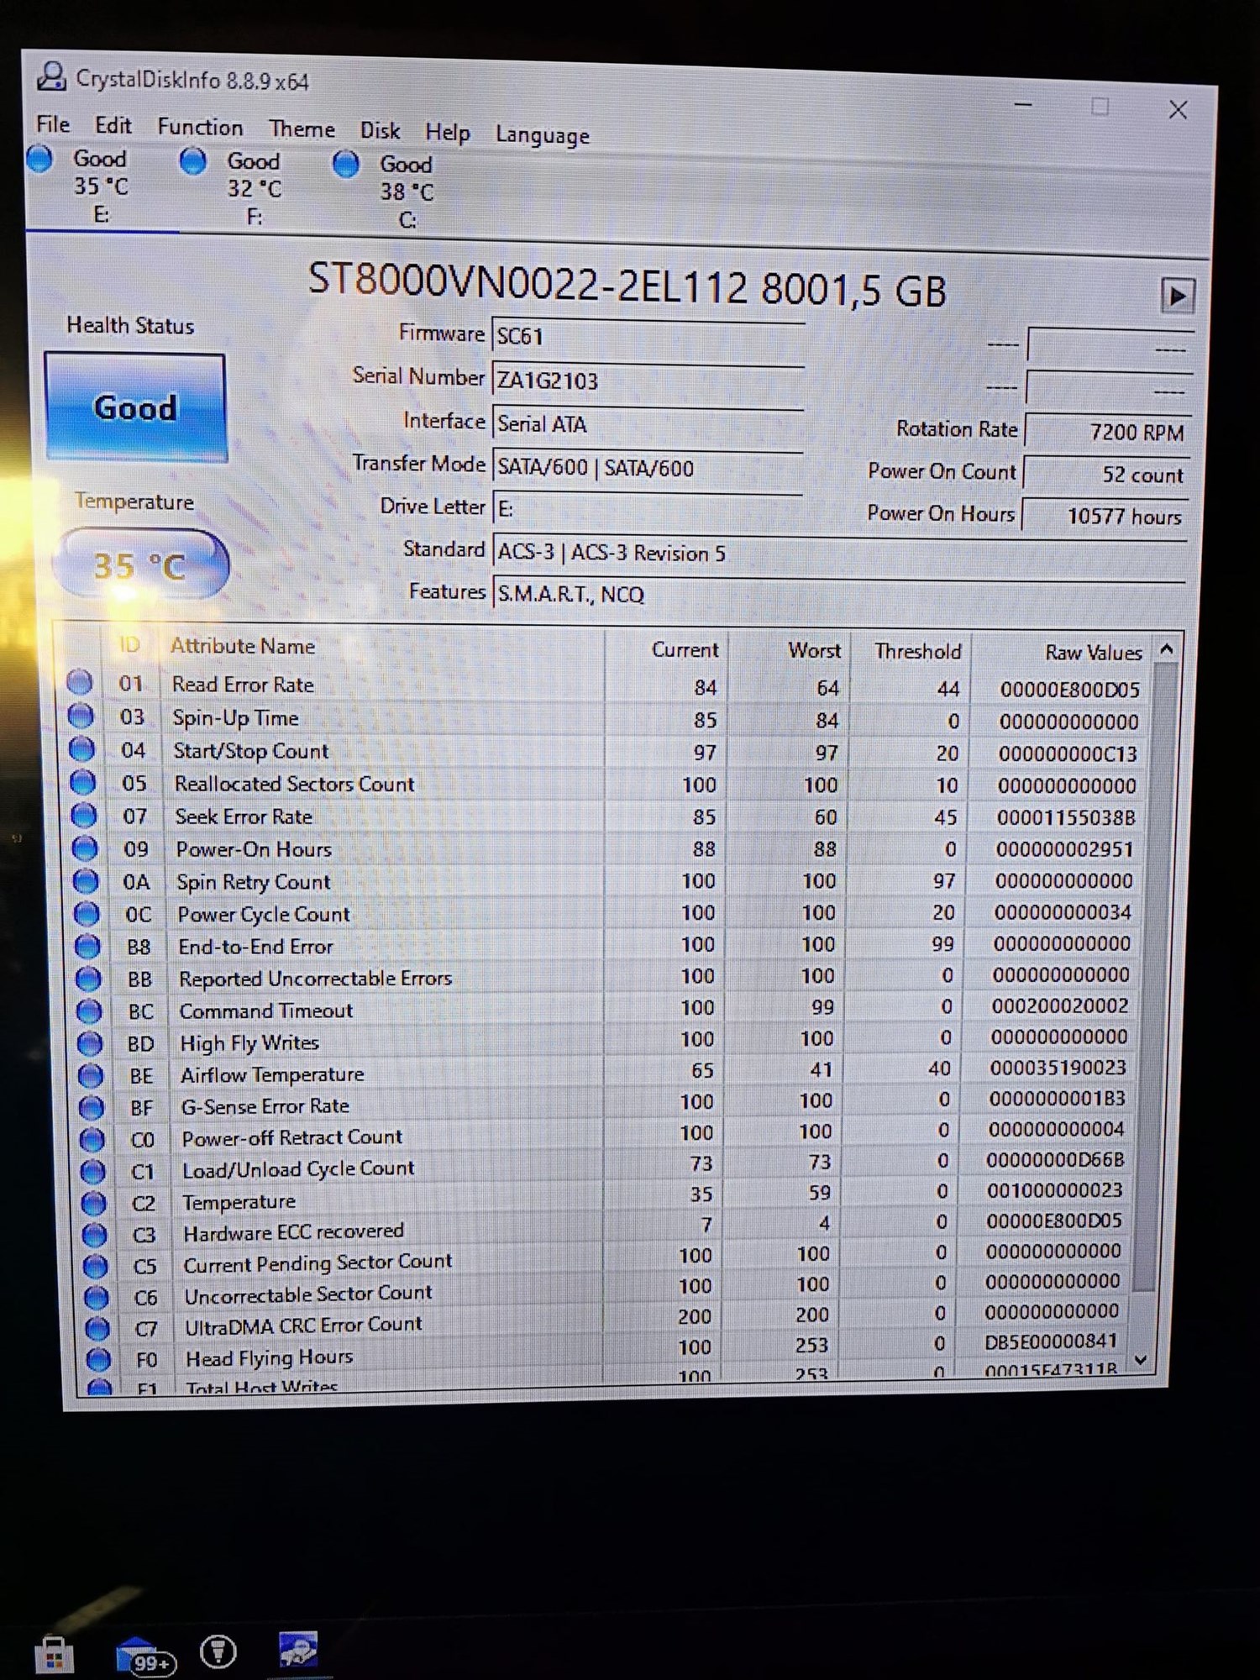Click the circular taskbar icon beside Mail

218,1652
